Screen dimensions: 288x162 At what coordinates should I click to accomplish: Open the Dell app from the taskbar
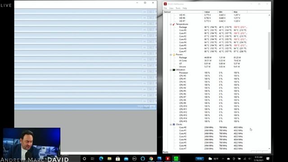[x=135, y=158]
